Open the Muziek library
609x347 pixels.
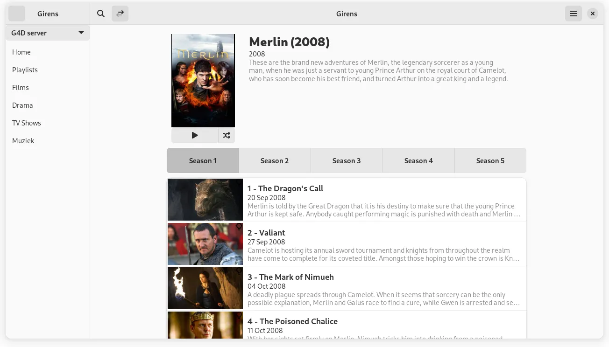23,141
